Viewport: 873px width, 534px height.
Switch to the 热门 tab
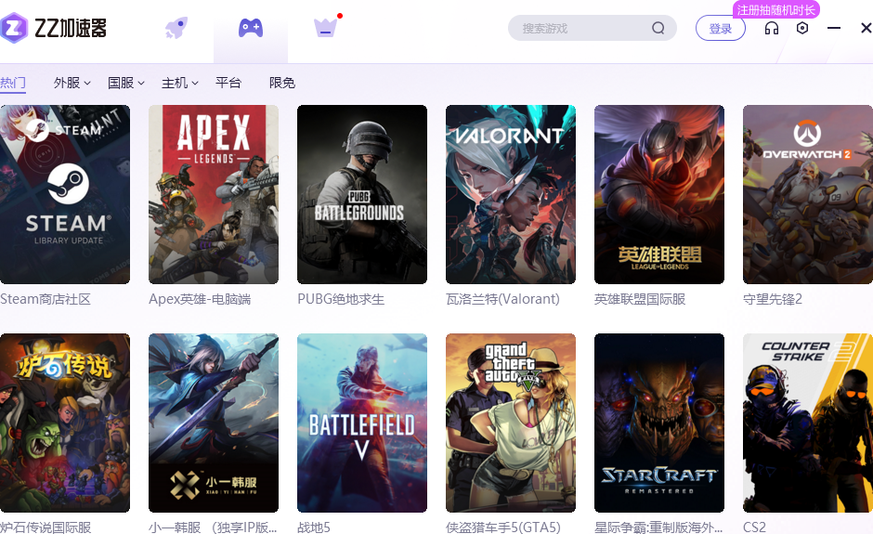[x=13, y=83]
